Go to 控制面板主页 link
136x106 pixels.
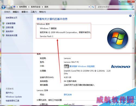coord(11,18)
